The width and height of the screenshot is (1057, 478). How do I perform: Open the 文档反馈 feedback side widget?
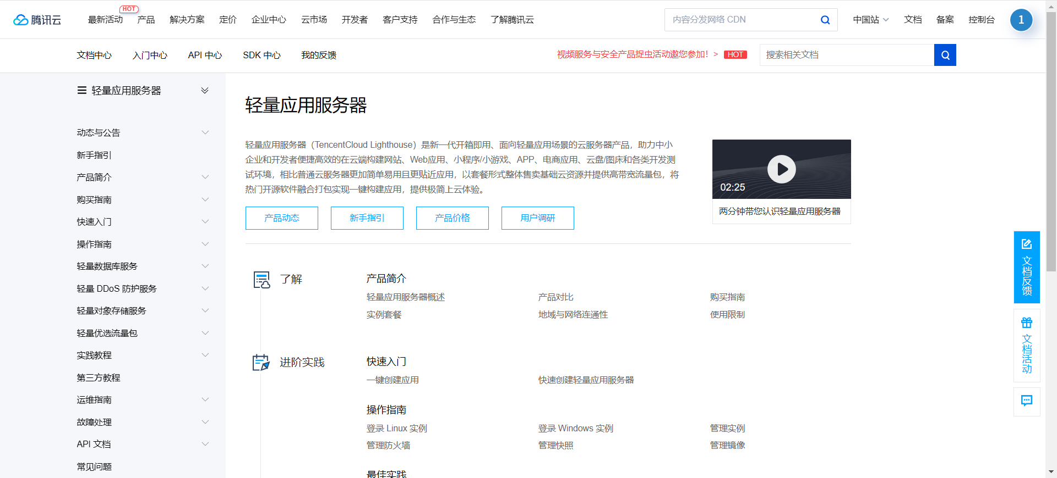tap(1026, 267)
